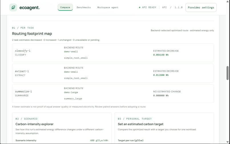Click the 03 / PERSONAL TARGET label

[x=135, y=119]
